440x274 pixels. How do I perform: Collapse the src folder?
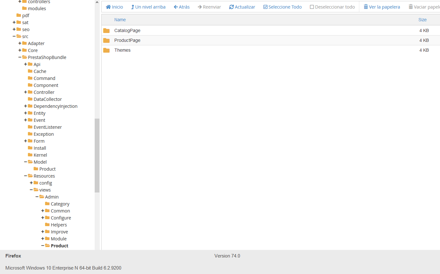(x=14, y=36)
